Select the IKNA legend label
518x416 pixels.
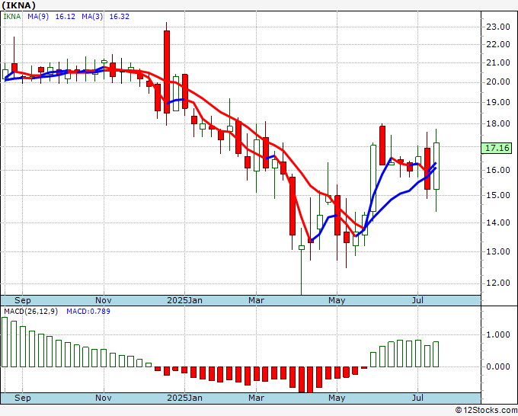(12, 17)
